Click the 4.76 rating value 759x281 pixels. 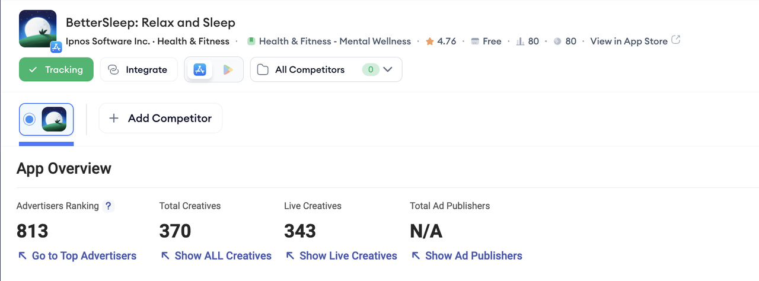pyautogui.click(x=447, y=41)
